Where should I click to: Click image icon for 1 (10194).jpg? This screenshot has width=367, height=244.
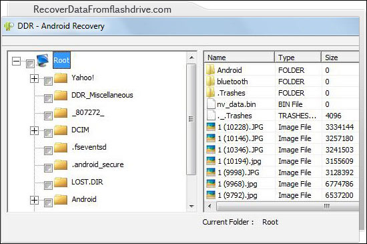click(211, 161)
